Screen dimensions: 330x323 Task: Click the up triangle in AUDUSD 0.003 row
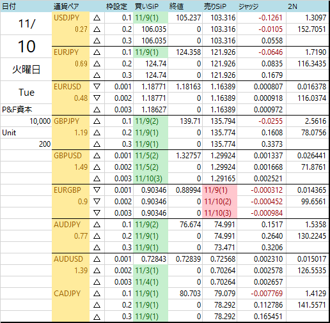(97, 282)
